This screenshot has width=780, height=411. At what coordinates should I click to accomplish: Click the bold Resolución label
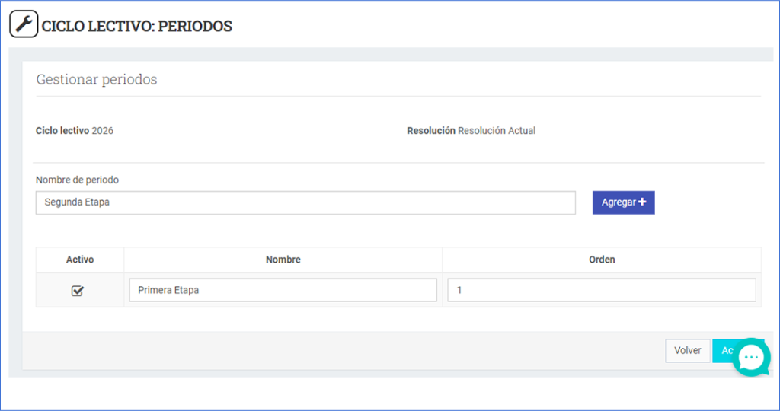(431, 131)
